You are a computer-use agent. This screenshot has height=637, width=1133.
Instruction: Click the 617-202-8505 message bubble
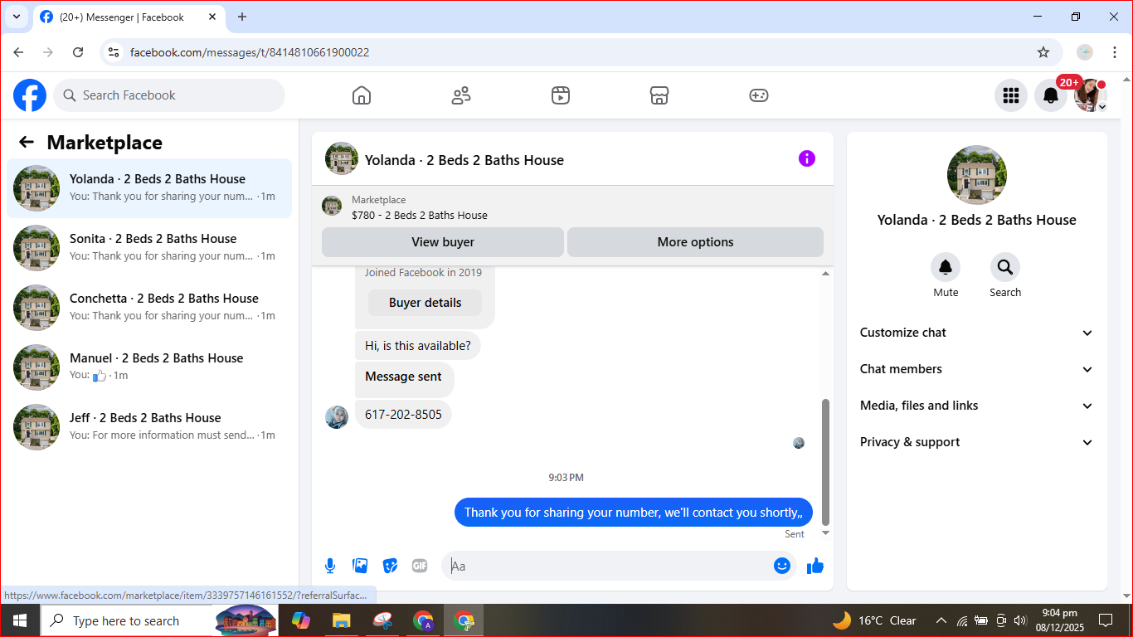403,414
